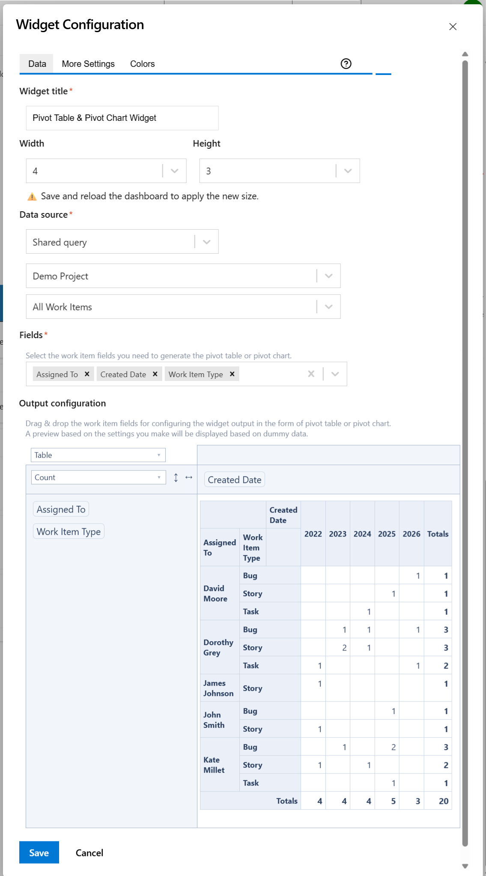Image resolution: width=486 pixels, height=876 pixels.
Task: Close the Widget Configuration dialog
Action: 453,27
